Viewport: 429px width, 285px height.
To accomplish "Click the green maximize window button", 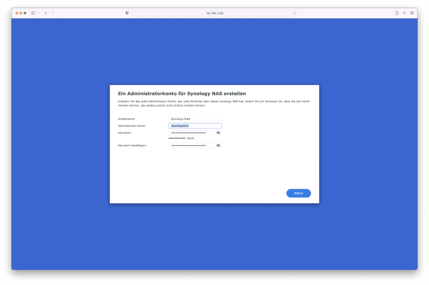I will pos(25,13).
